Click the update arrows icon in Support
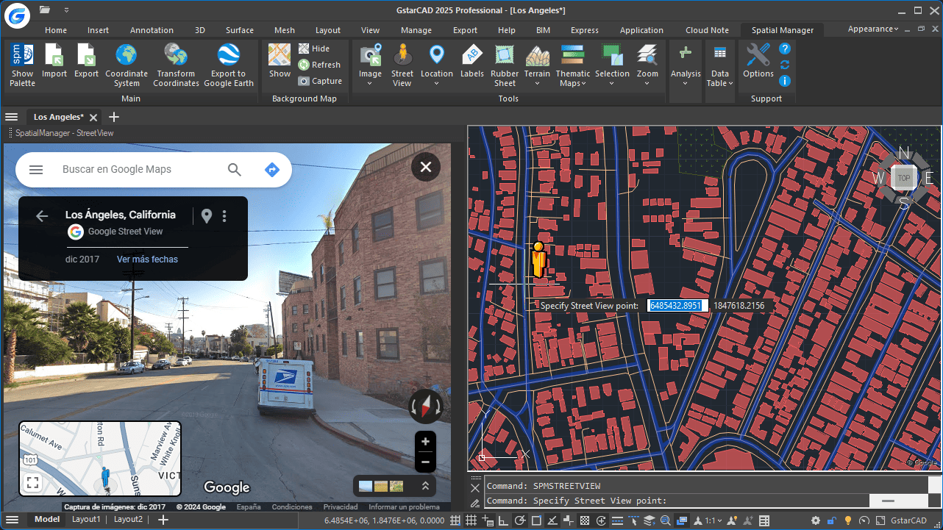Image resolution: width=943 pixels, height=530 pixels. [785, 65]
